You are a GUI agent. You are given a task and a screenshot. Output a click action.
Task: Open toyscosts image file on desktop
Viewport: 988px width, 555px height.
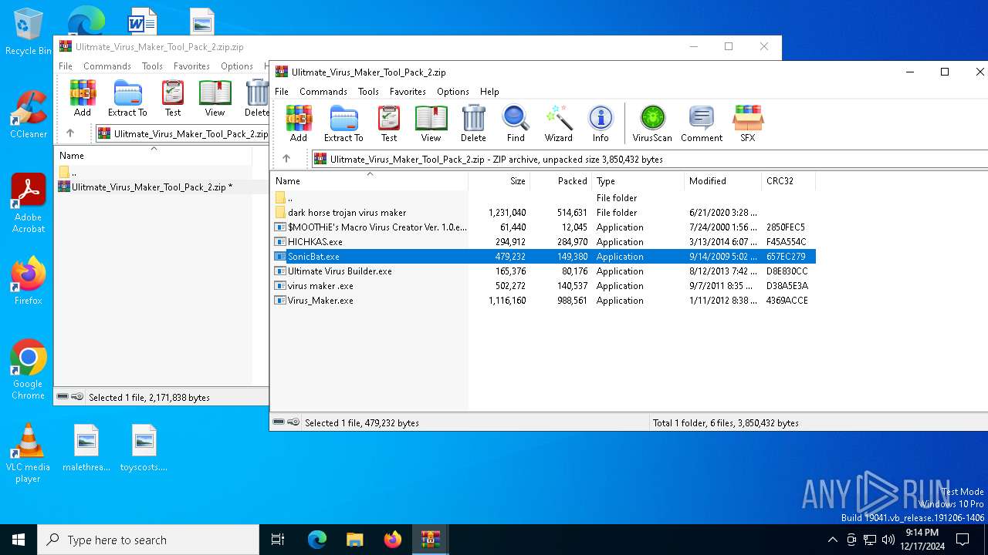[144, 448]
